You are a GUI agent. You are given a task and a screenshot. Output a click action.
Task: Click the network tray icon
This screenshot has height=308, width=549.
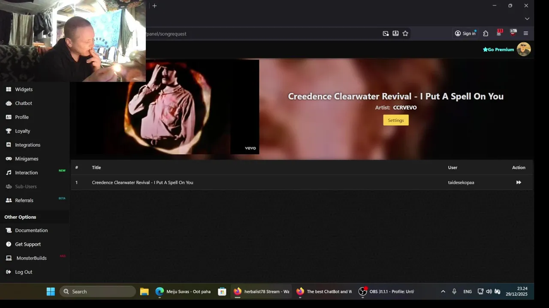tap(481, 292)
